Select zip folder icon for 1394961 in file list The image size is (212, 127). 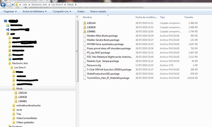[85, 32]
